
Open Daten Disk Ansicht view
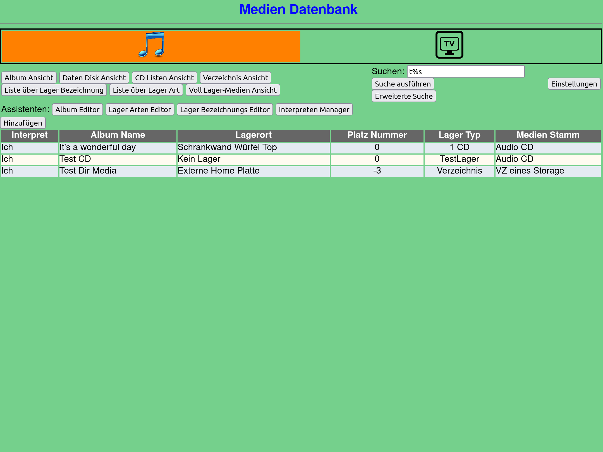pos(94,78)
